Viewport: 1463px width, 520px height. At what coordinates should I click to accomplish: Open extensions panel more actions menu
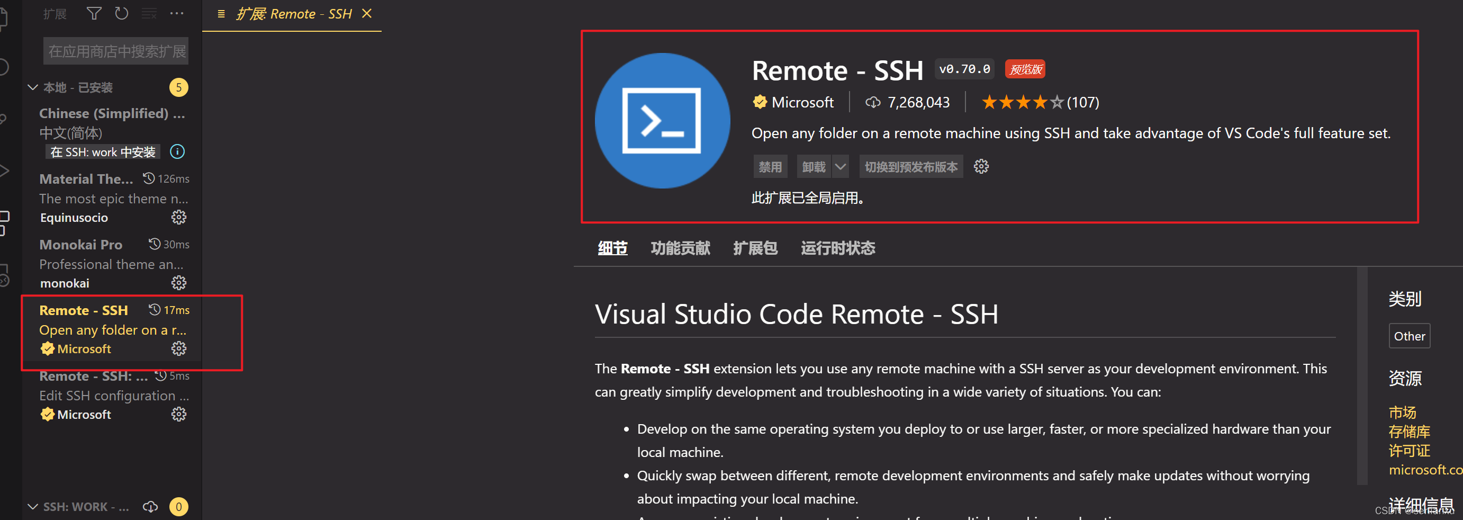(x=177, y=13)
